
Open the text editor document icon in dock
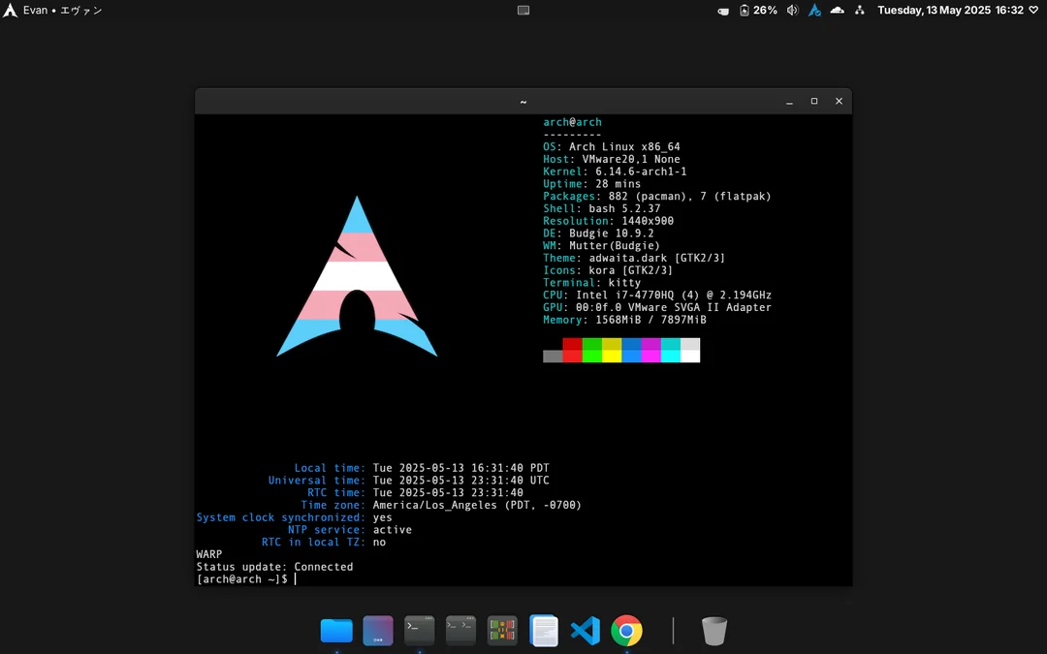tap(544, 631)
